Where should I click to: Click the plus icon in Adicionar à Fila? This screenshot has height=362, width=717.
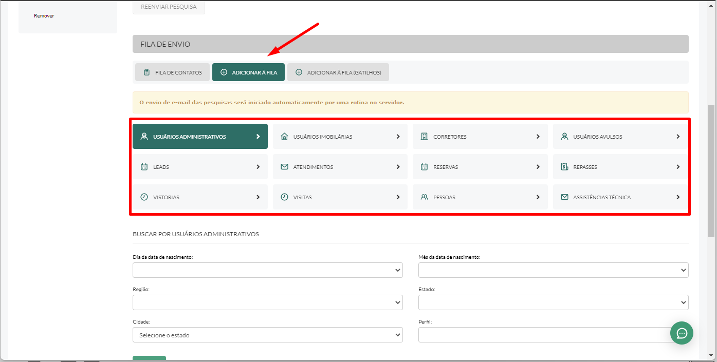[224, 72]
